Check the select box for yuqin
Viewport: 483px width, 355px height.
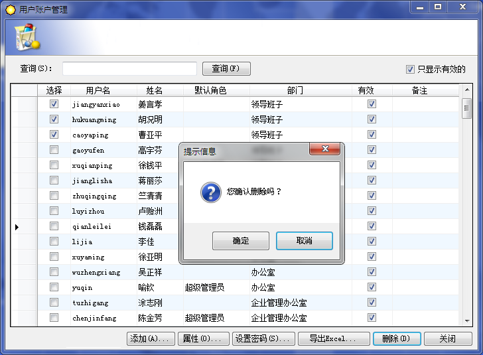tap(54, 287)
